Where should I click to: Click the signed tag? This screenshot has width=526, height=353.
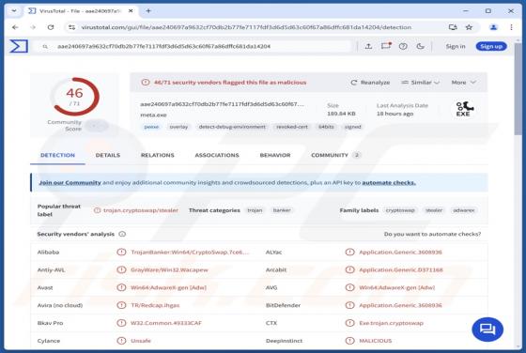tap(353, 127)
